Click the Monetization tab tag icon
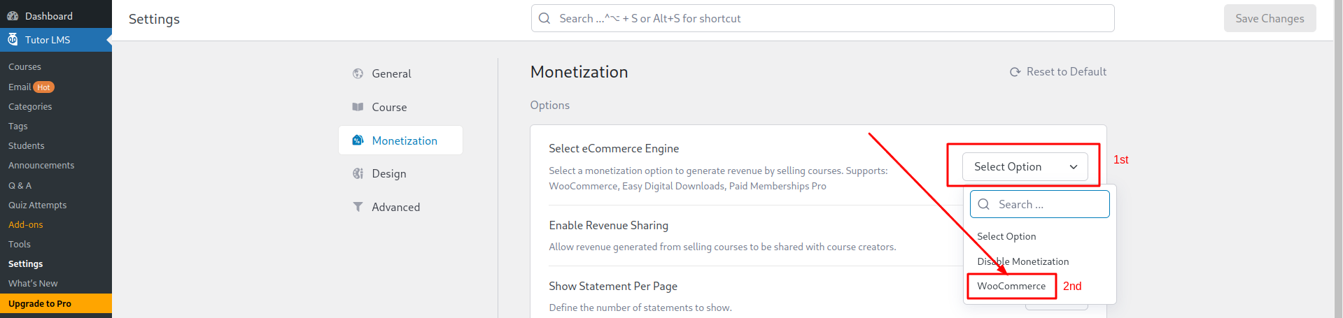Image resolution: width=1343 pixels, height=318 pixels. tap(358, 140)
